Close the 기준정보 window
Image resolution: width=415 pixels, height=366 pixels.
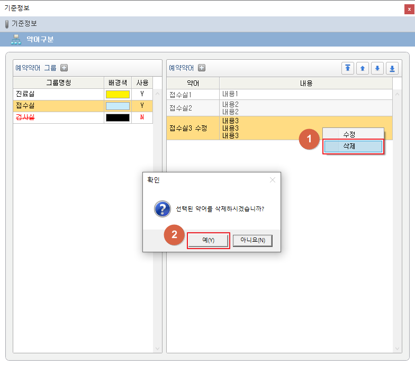pos(409,8)
